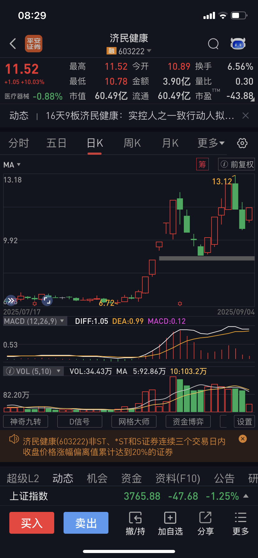
Task: Open the 上证指数 index row
Action: [129, 496]
